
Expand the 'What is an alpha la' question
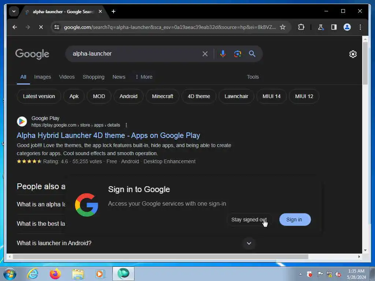tap(41, 205)
